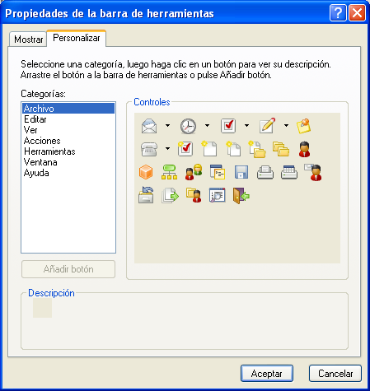The width and height of the screenshot is (370, 391).
Task: Select the single person in red icon
Action: click(305, 149)
